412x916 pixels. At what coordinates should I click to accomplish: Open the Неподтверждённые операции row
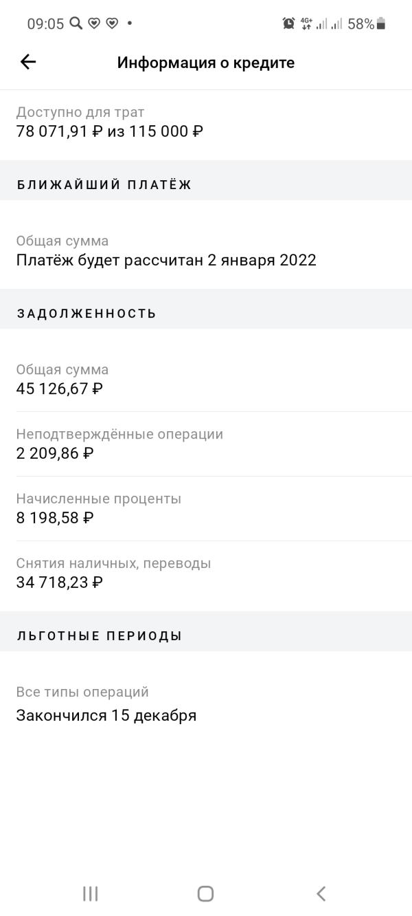[x=206, y=444]
